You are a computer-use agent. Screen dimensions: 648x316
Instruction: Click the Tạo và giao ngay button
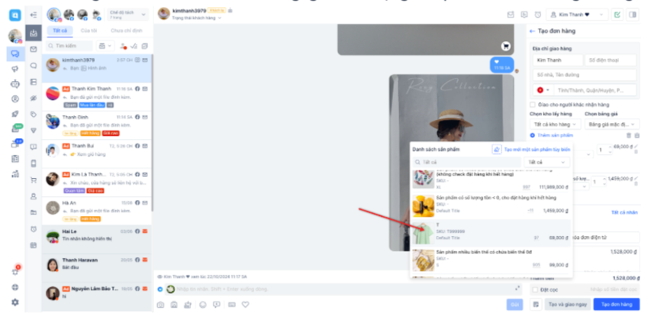(x=567, y=305)
